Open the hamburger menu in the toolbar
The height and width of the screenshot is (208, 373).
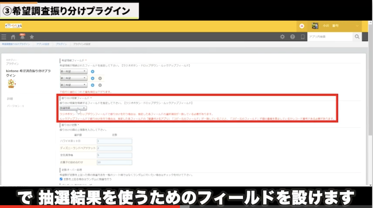4,37
